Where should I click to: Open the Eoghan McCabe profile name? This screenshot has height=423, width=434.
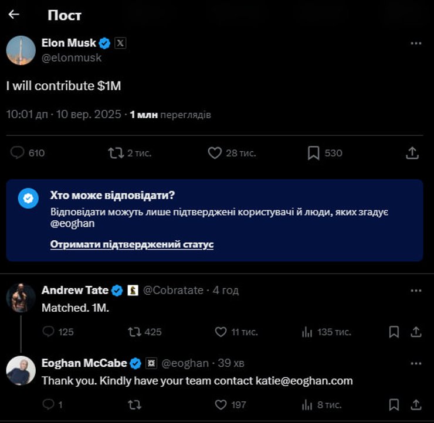click(84, 363)
